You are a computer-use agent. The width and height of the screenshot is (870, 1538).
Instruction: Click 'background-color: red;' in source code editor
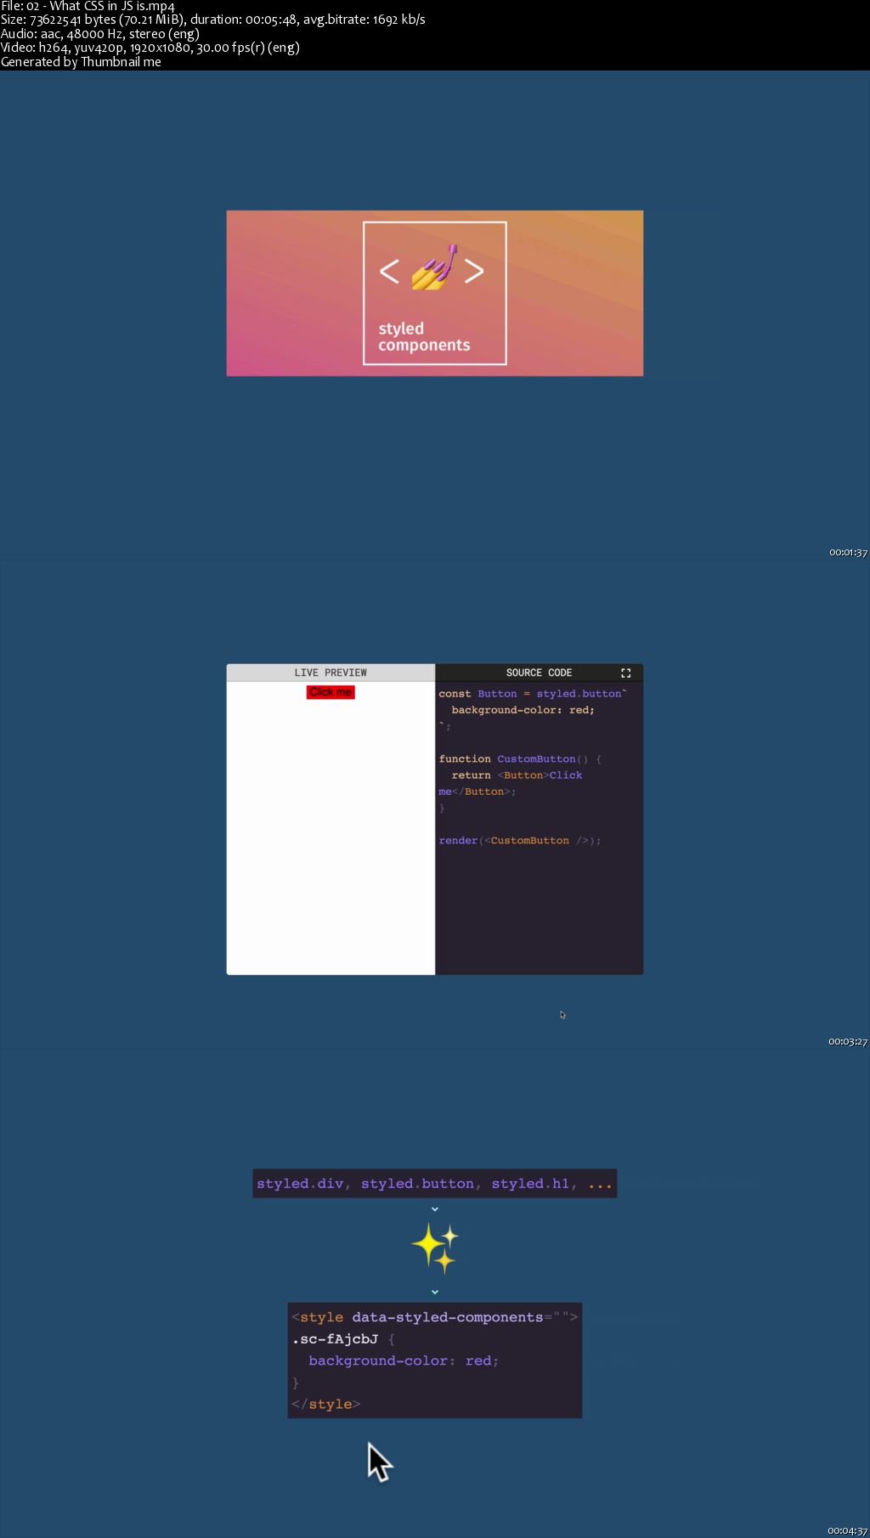[523, 710]
